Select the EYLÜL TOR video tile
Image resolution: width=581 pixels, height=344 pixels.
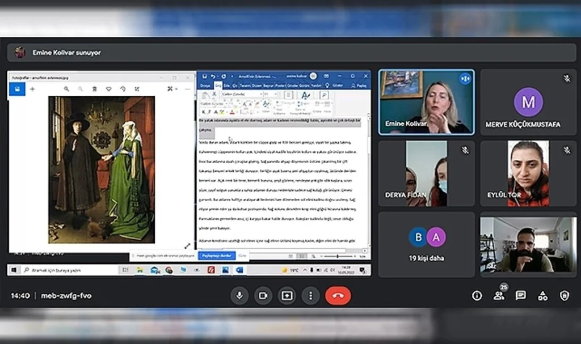tap(528, 173)
